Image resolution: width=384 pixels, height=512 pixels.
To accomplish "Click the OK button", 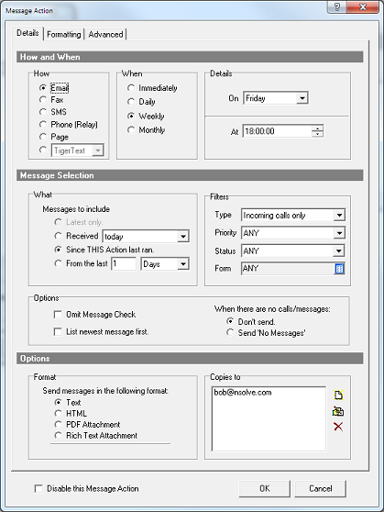I will pos(265,488).
